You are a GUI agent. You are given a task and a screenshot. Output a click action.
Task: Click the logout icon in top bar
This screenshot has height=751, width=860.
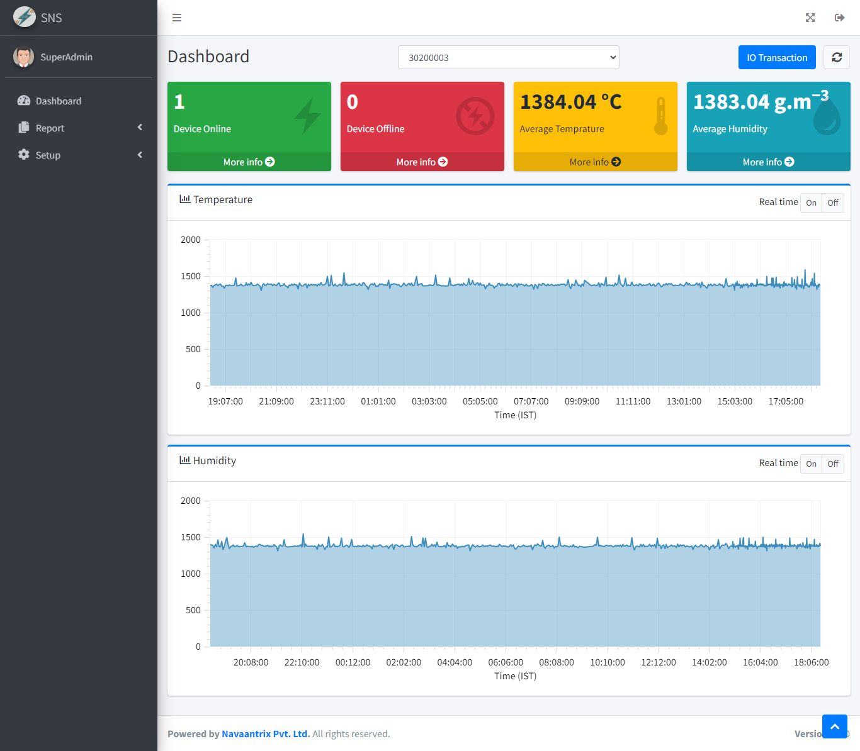[x=839, y=18]
